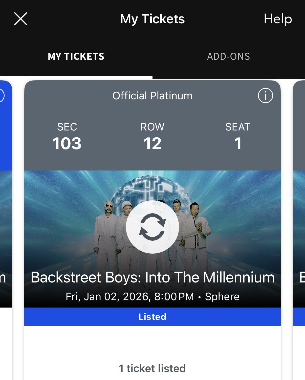The height and width of the screenshot is (380, 305).
Task: Tap partially visible info icon on previous ticket
Action: pyautogui.click(x=2, y=96)
